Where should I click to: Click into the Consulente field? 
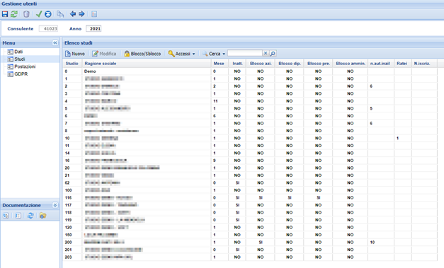click(x=48, y=28)
